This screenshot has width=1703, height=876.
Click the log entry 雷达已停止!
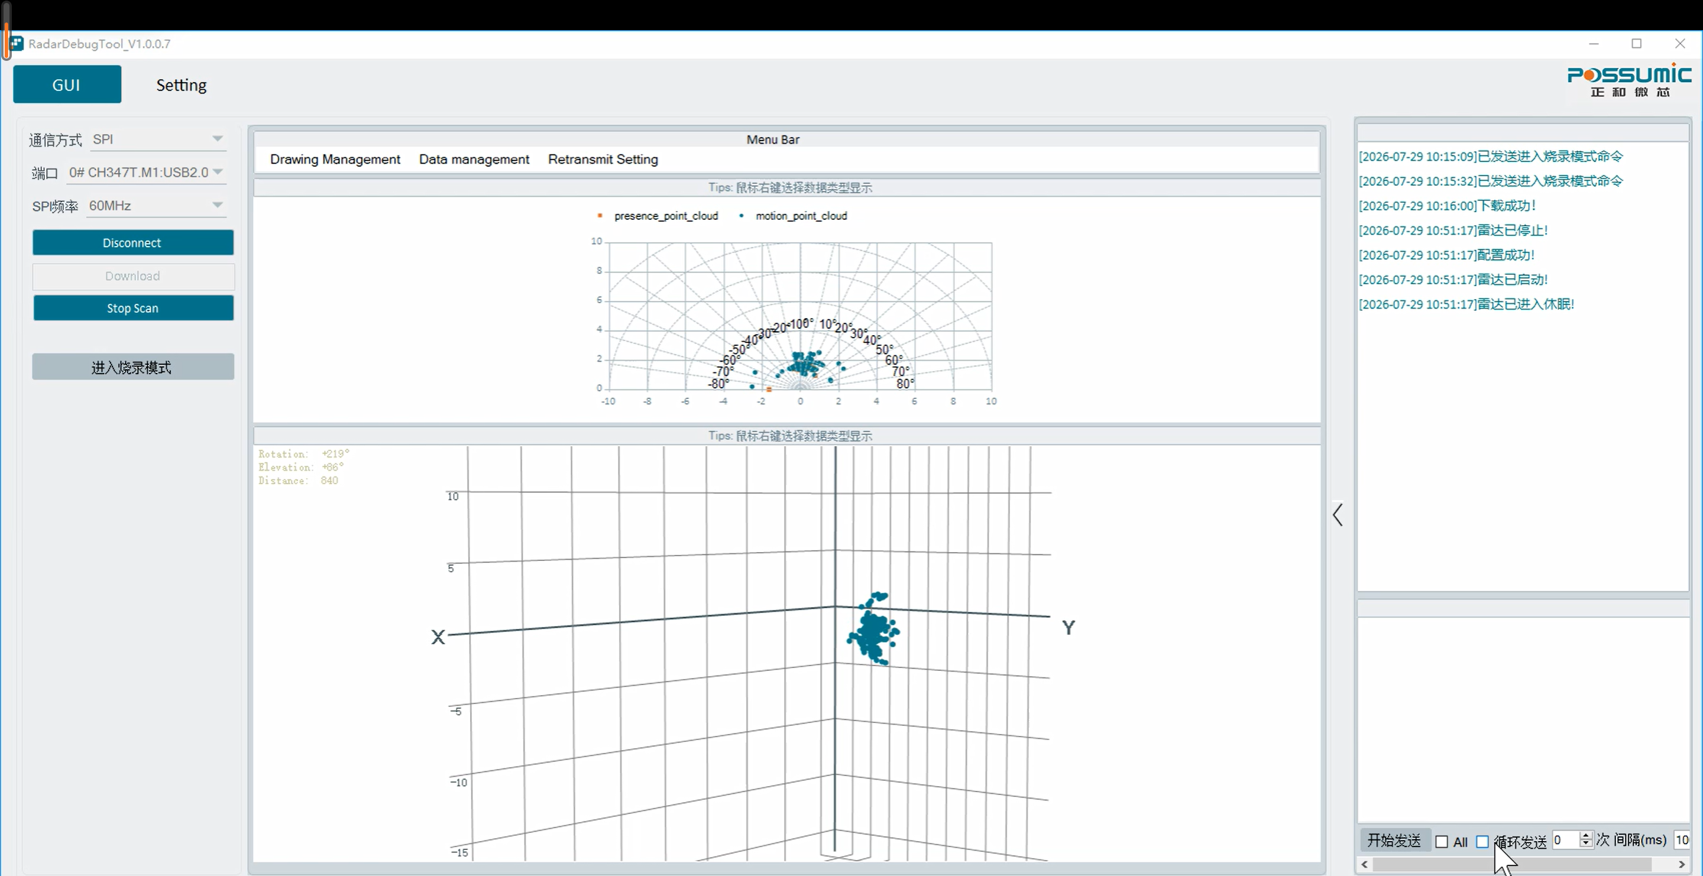click(x=1453, y=230)
